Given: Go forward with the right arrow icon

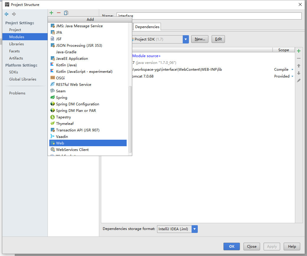Looking at the screenshot, I should coord(14,14).
